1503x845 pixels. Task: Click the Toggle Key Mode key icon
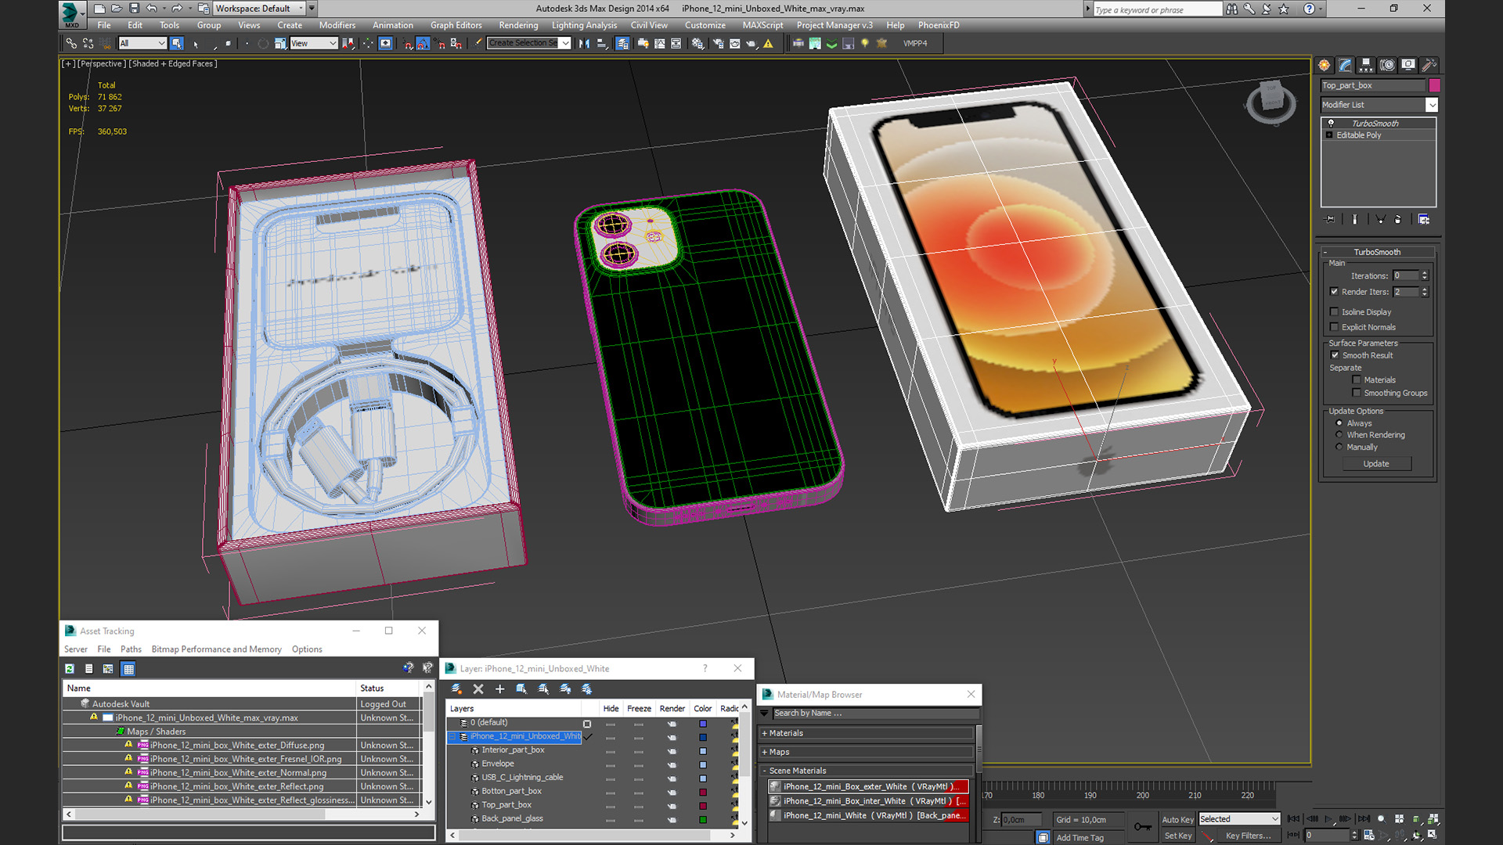[x=1143, y=826]
